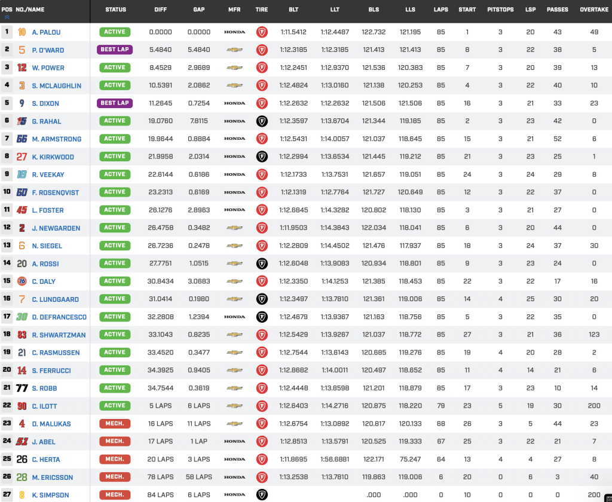This screenshot has height=502, width=612.
Task: Sort by the PITSTOPS column header
Action: tap(500, 10)
